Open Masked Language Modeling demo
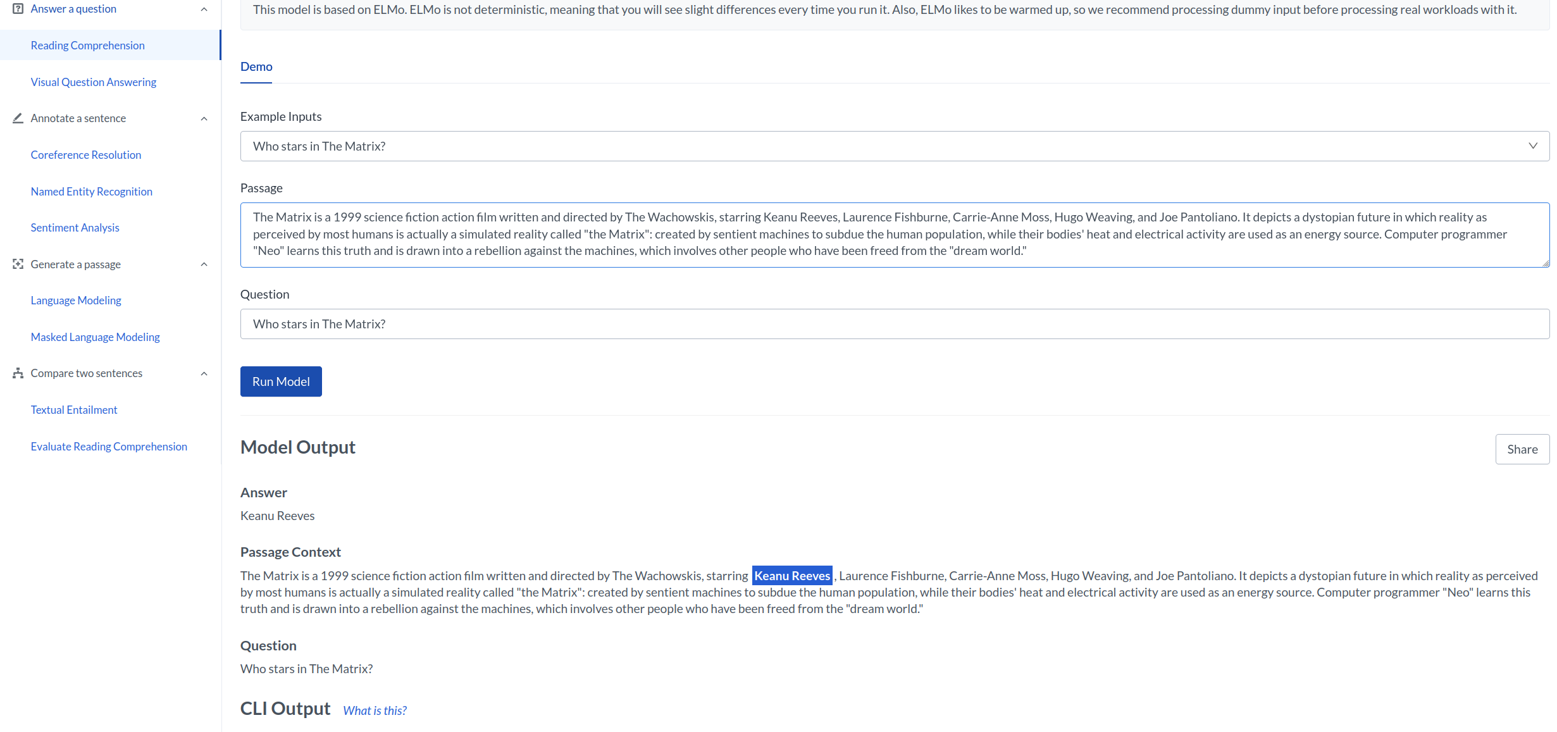Viewport: 1557px width, 732px height. tap(95, 337)
